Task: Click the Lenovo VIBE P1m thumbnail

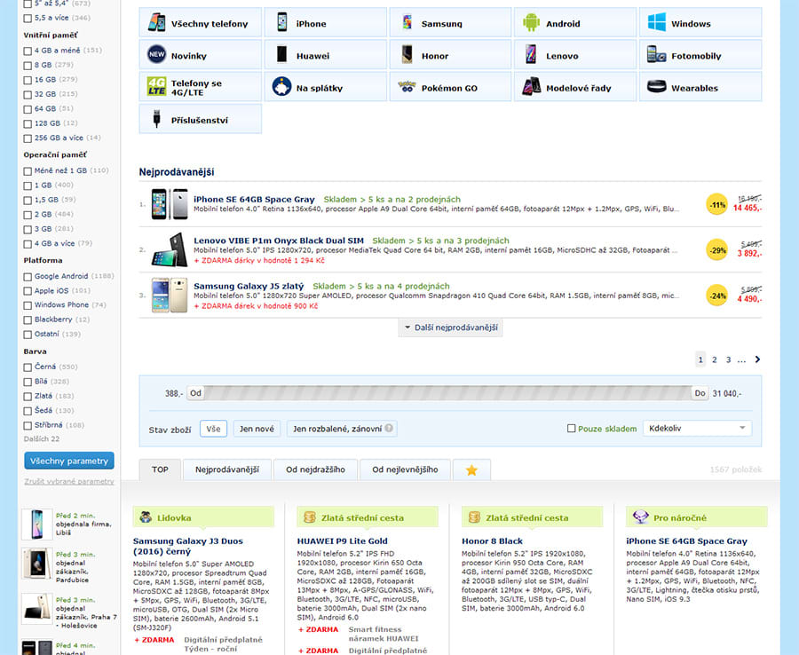Action: [x=170, y=249]
